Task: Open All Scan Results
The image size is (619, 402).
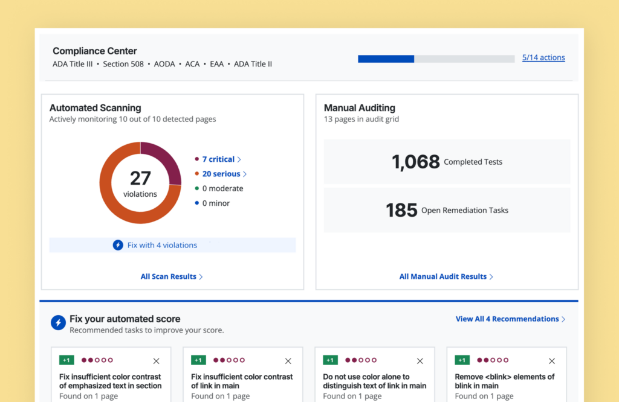Action: [x=168, y=276]
